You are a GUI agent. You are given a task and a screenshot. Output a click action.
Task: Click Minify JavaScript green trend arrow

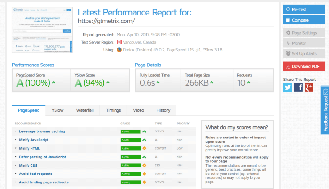coord(144,140)
